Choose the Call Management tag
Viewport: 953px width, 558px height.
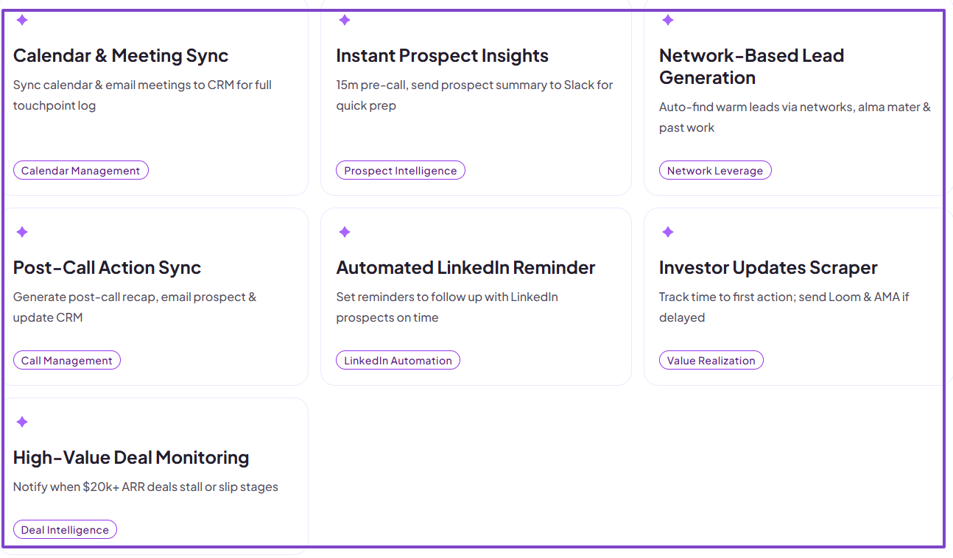pos(66,361)
